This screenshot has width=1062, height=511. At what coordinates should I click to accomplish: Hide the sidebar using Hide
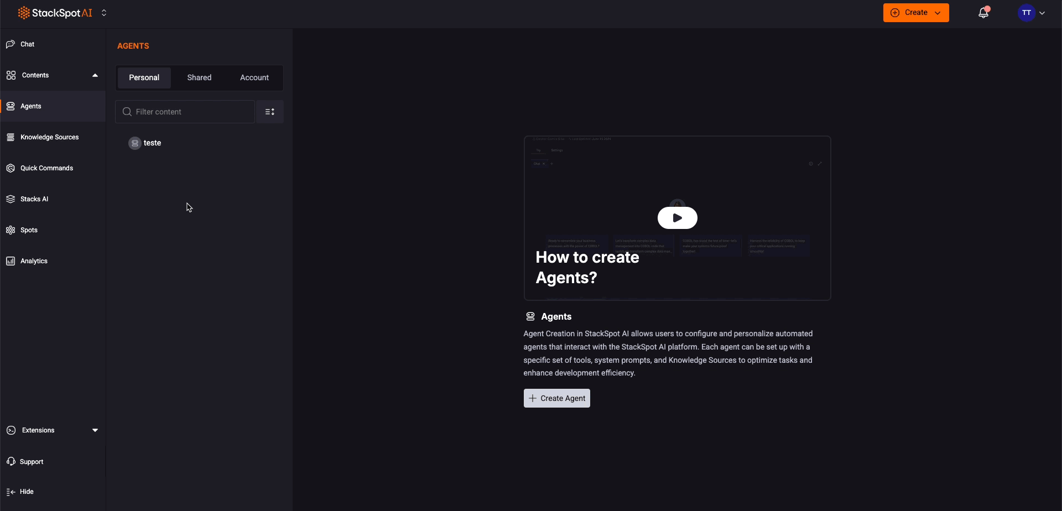[26, 492]
